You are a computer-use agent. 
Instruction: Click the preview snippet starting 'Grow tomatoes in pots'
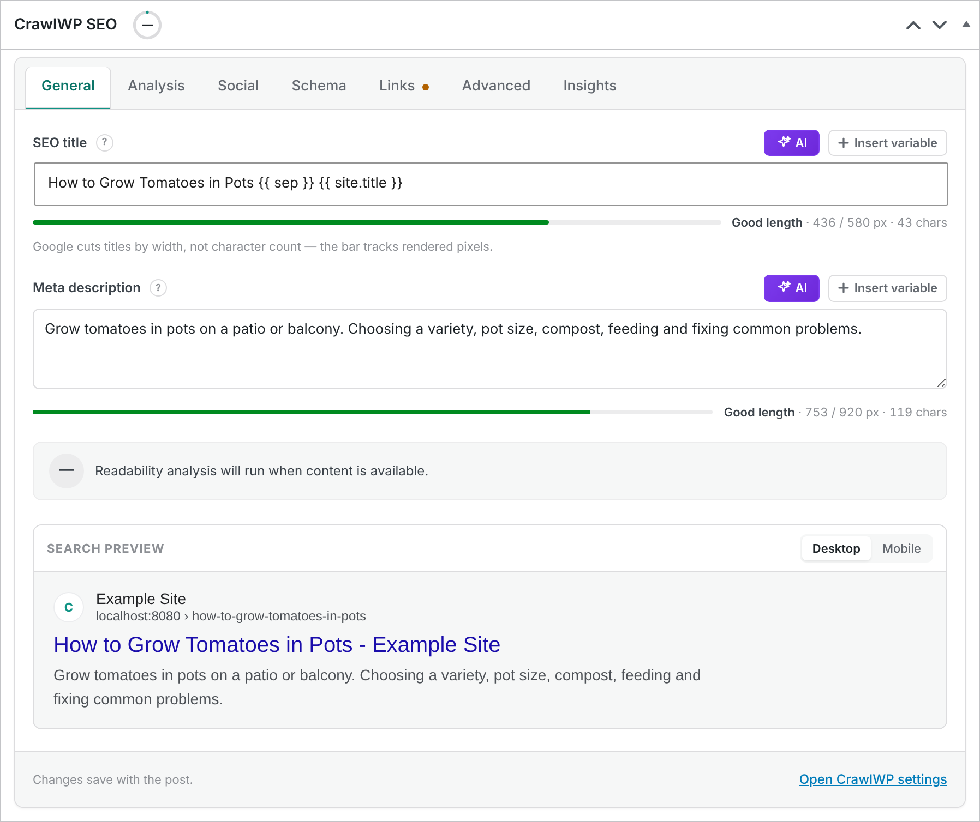[377, 687]
